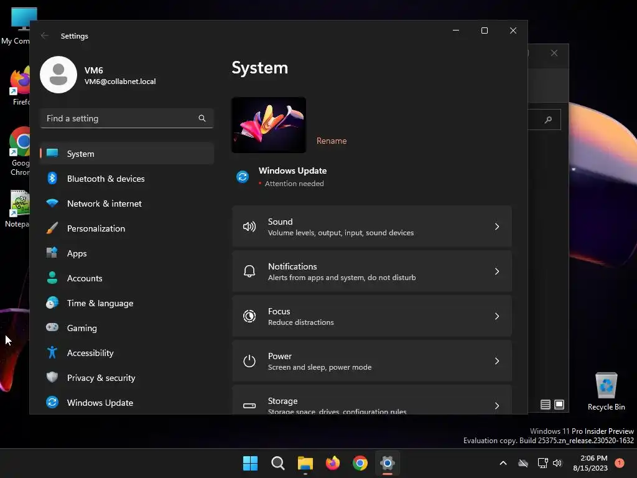Click the Network wifi icon in sidebar
The height and width of the screenshot is (478, 637).
(x=52, y=203)
